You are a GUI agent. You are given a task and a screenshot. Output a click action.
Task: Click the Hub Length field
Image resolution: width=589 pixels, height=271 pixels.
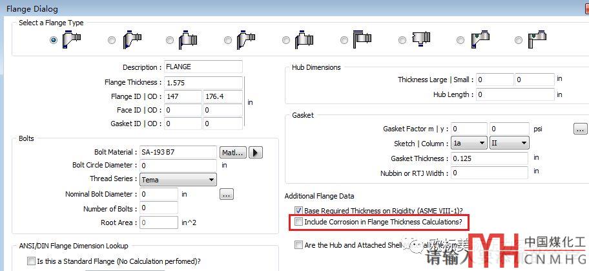[x=515, y=94]
